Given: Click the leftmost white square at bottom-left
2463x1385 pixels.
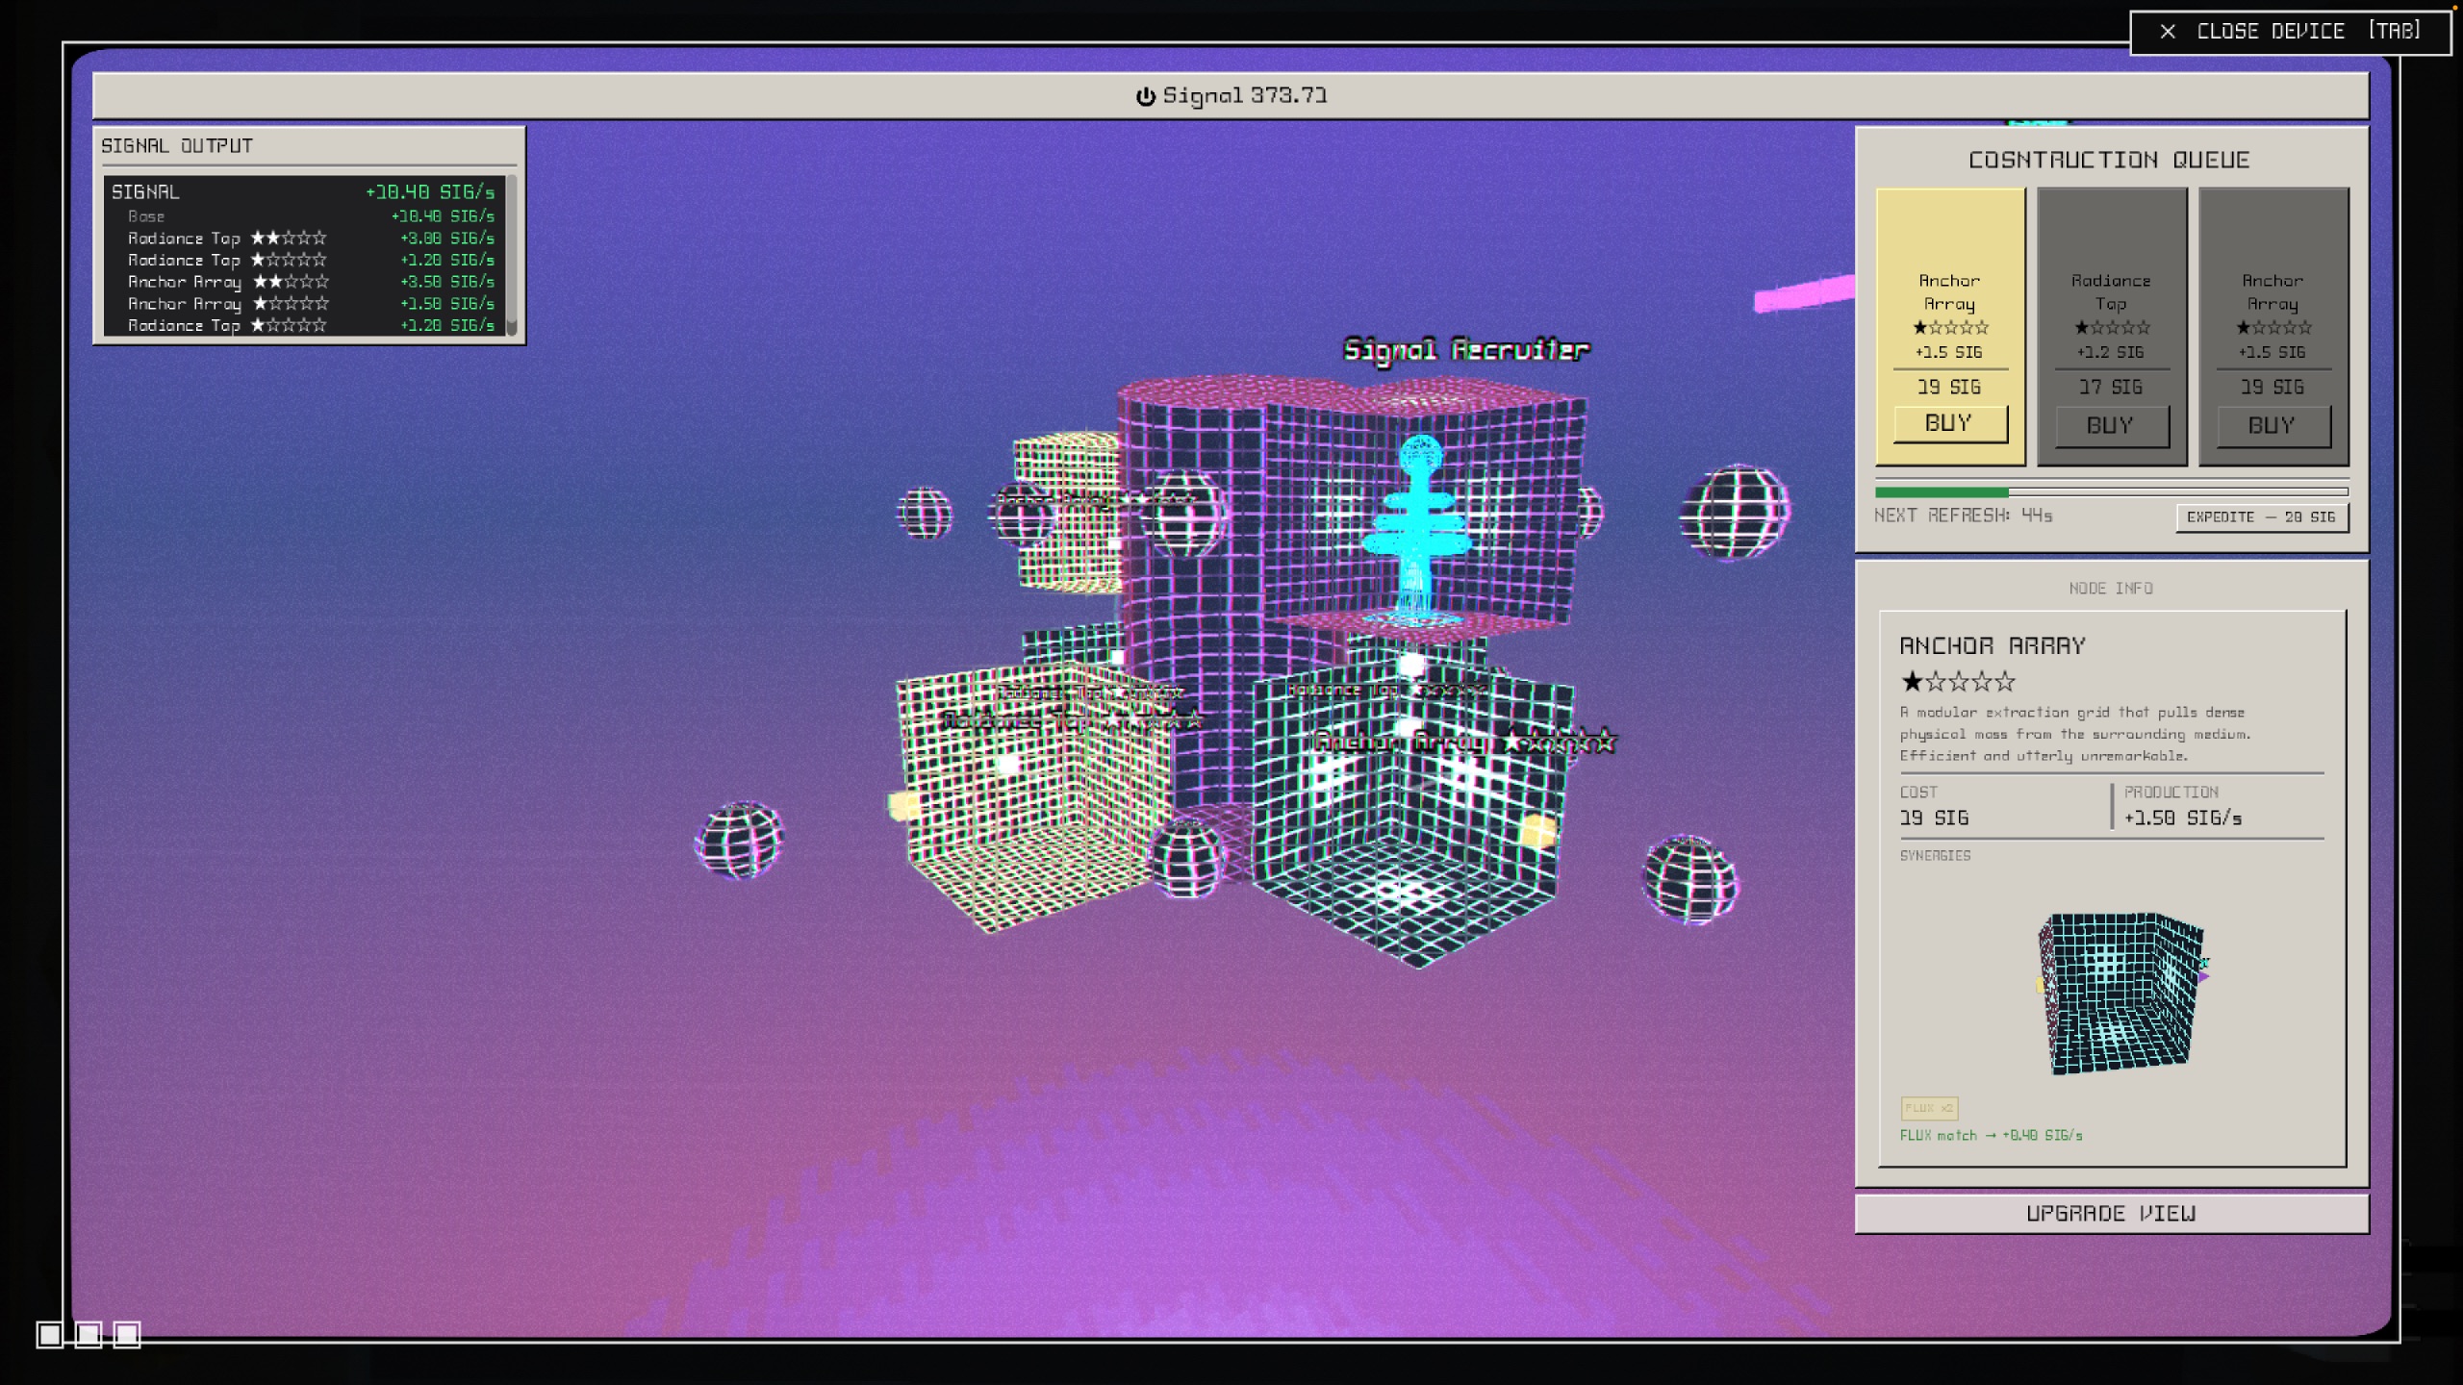Looking at the screenshot, I should pos(50,1334).
